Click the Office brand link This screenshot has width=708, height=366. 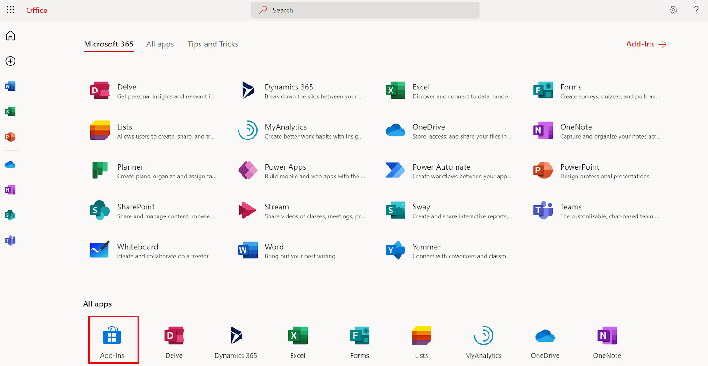(37, 10)
